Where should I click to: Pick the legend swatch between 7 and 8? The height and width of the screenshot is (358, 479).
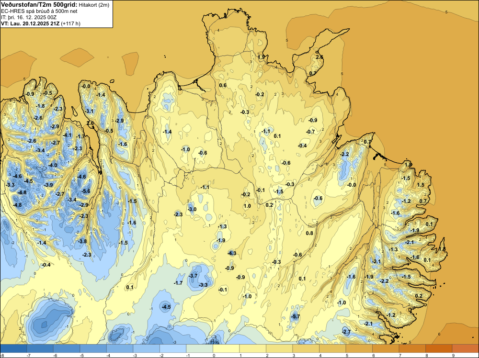click(x=412, y=348)
